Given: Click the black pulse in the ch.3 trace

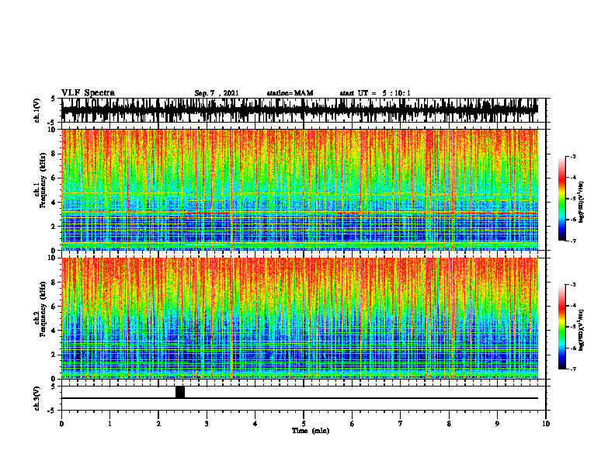Looking at the screenshot, I should click(x=180, y=392).
